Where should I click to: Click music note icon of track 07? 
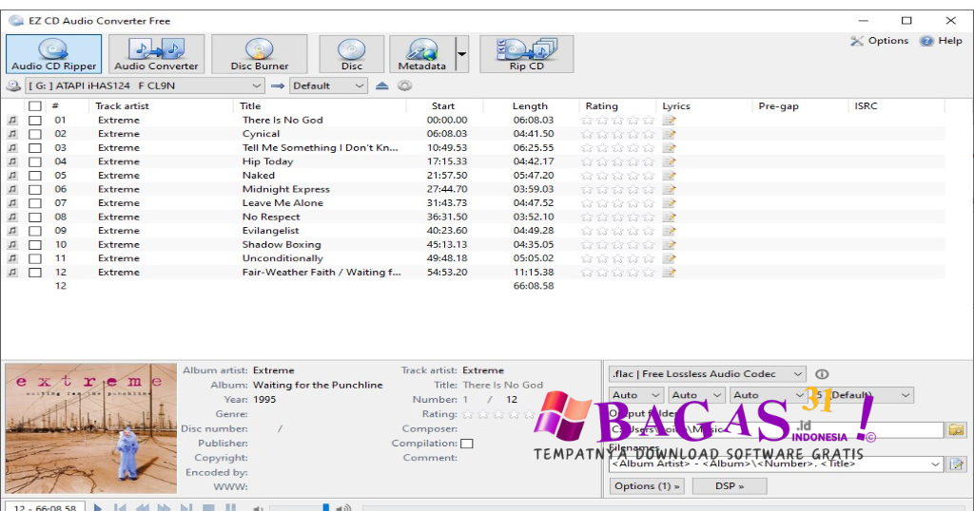click(12, 203)
